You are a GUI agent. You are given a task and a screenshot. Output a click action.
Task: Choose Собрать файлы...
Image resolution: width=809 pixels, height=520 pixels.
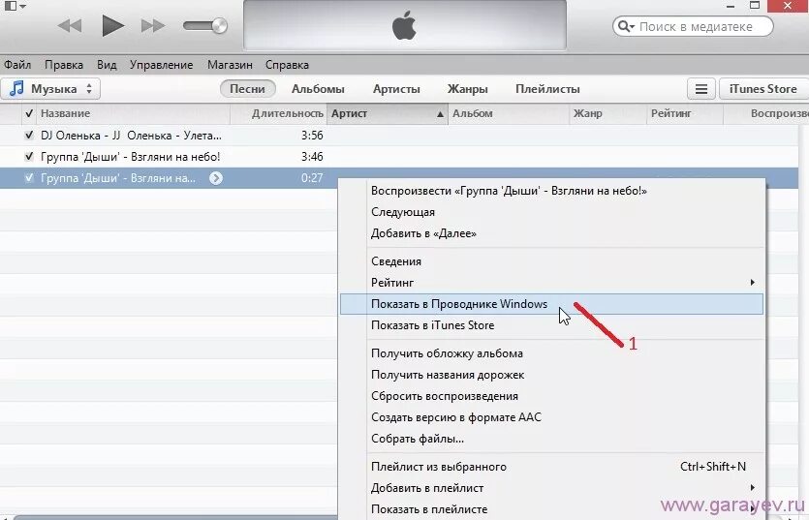(551, 439)
